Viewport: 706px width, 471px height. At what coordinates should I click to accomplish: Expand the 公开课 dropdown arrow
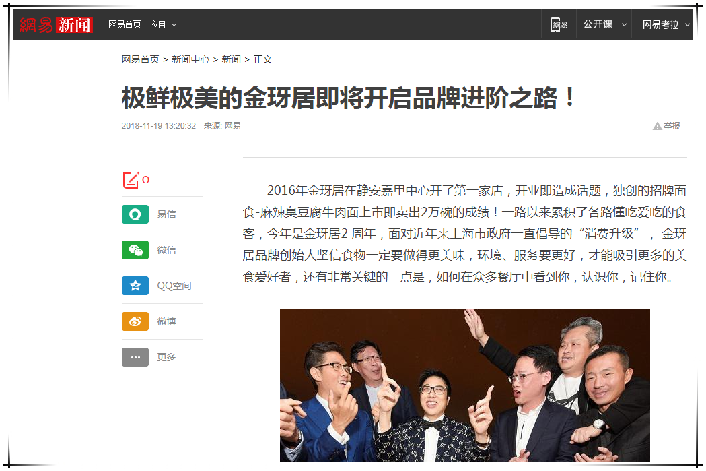(624, 24)
